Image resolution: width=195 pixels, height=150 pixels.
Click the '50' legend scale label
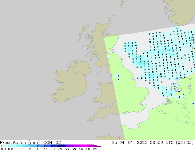tap(95, 149)
